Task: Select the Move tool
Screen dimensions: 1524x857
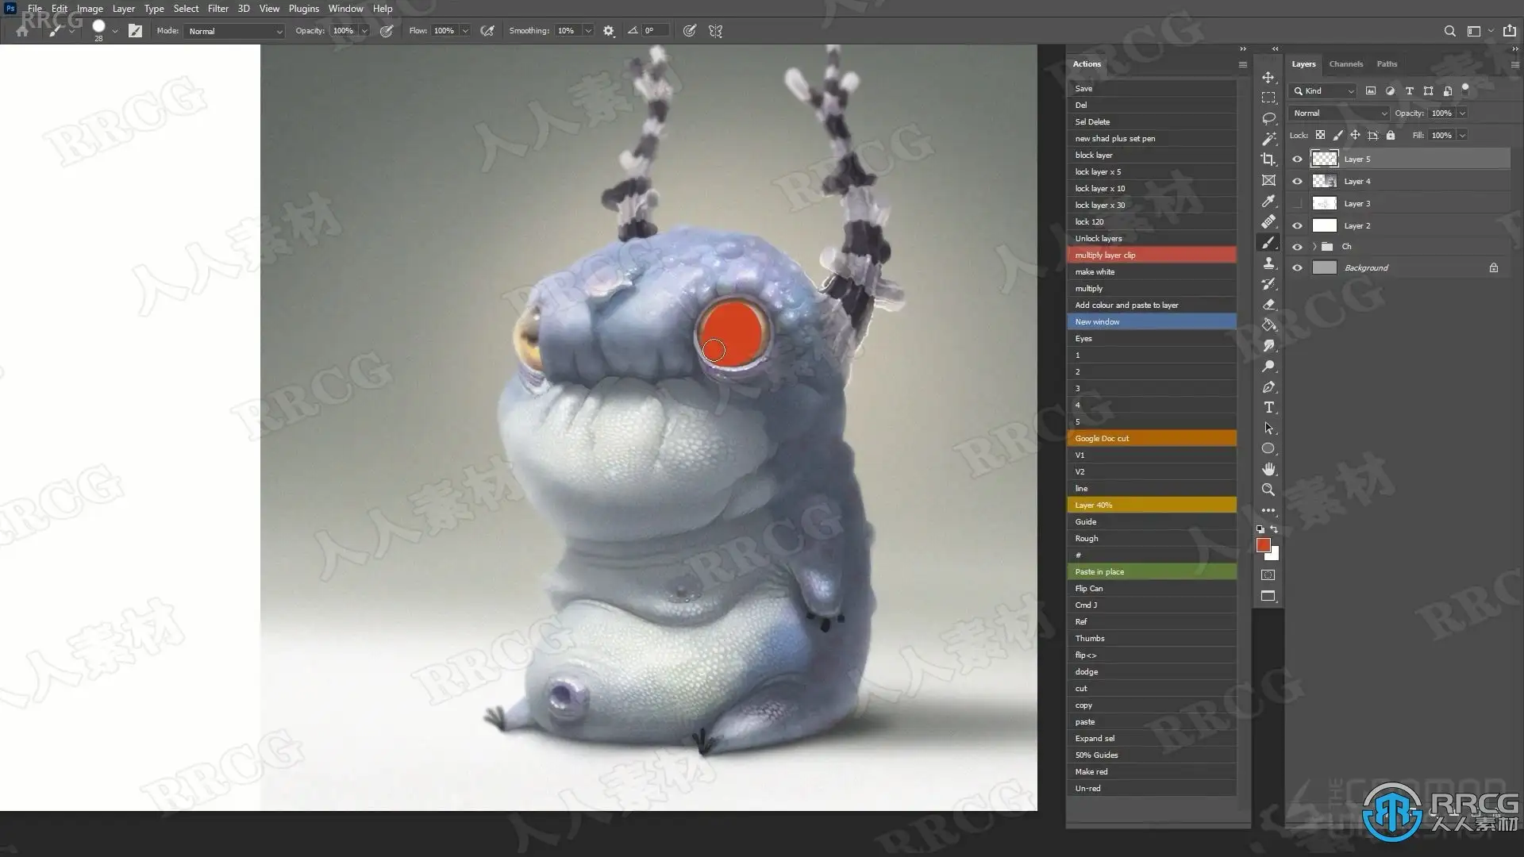Action: 1268,77
